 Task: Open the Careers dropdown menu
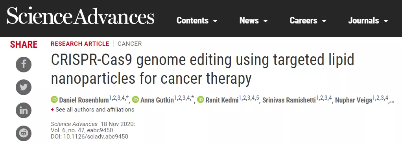(x=308, y=21)
